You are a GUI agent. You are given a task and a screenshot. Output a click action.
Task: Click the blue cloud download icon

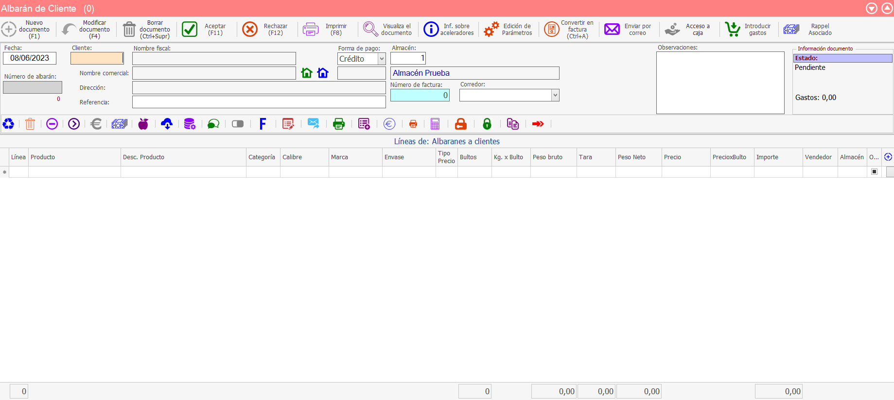[x=167, y=124]
